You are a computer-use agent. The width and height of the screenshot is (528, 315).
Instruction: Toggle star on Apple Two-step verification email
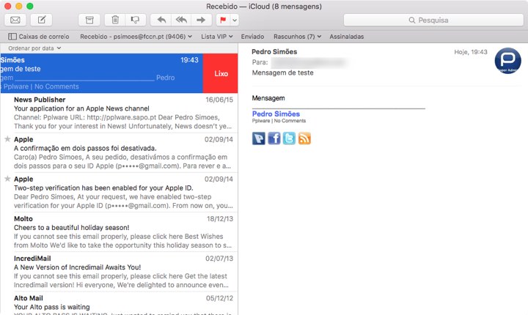7,179
